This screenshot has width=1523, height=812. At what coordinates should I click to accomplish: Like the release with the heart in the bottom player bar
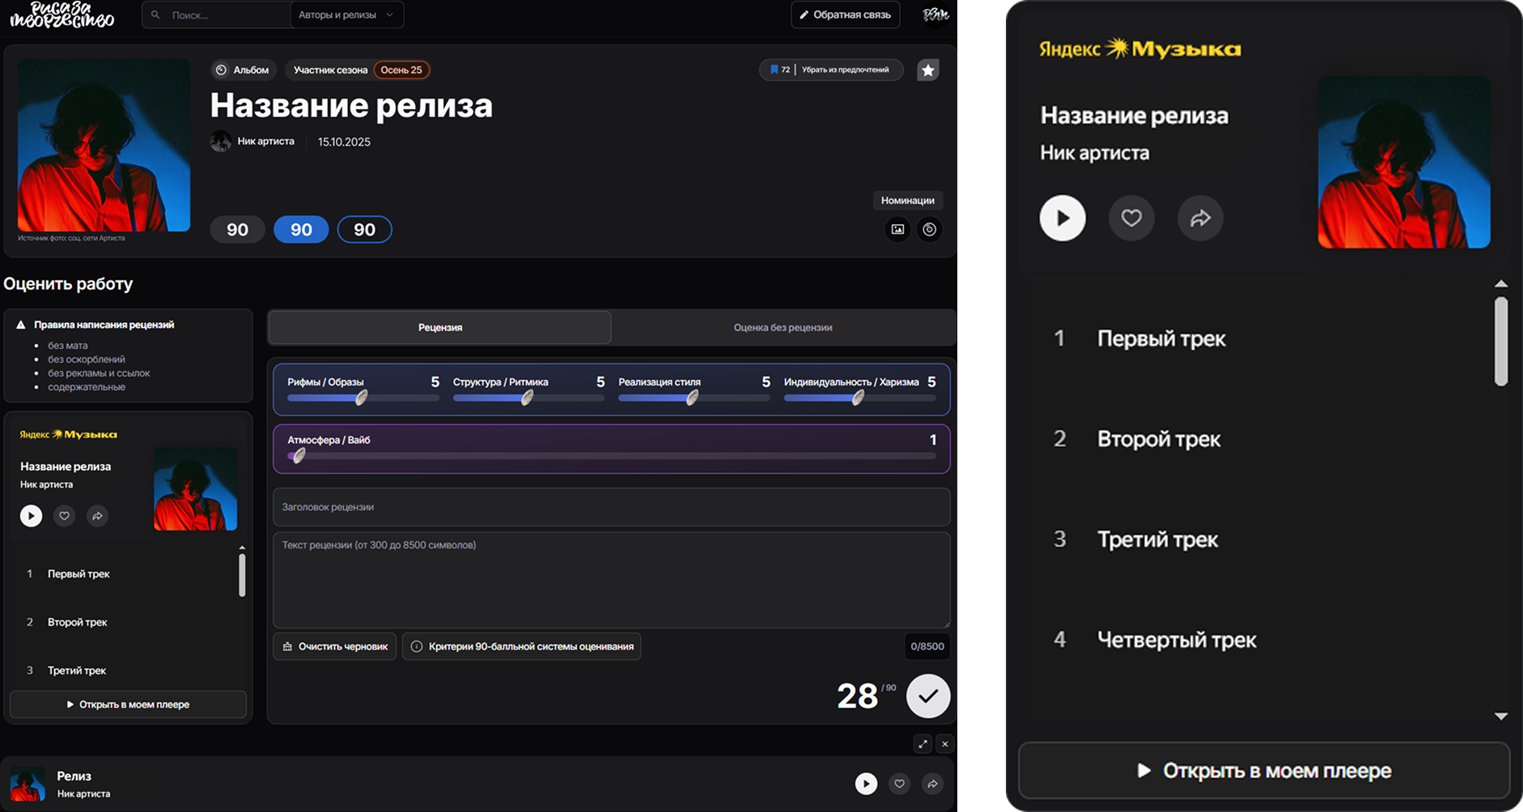coord(899,784)
